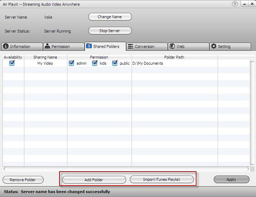This screenshot has width=256, height=197.
Task: Toggle admin permission checkbox
Action: coord(71,63)
